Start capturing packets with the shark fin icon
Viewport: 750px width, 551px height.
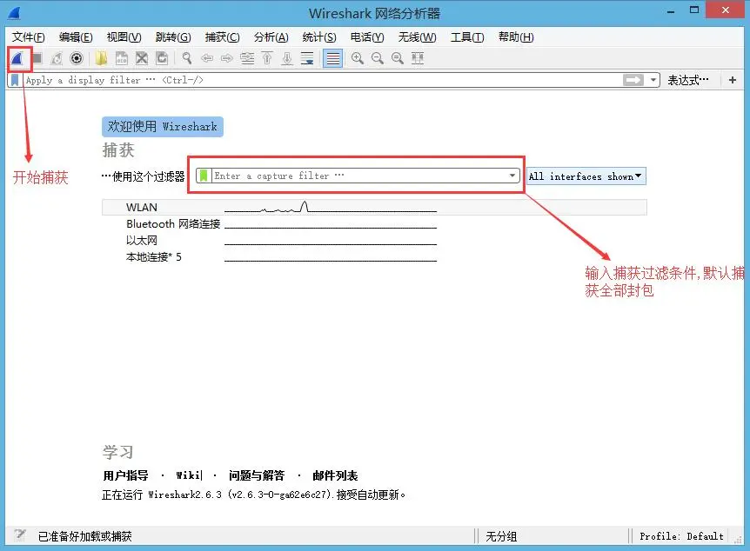(x=17, y=58)
